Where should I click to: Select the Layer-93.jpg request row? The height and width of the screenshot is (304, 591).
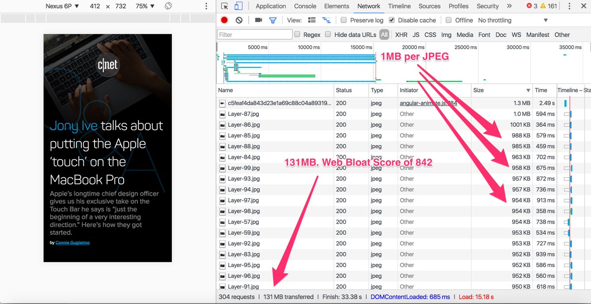tap(404, 179)
